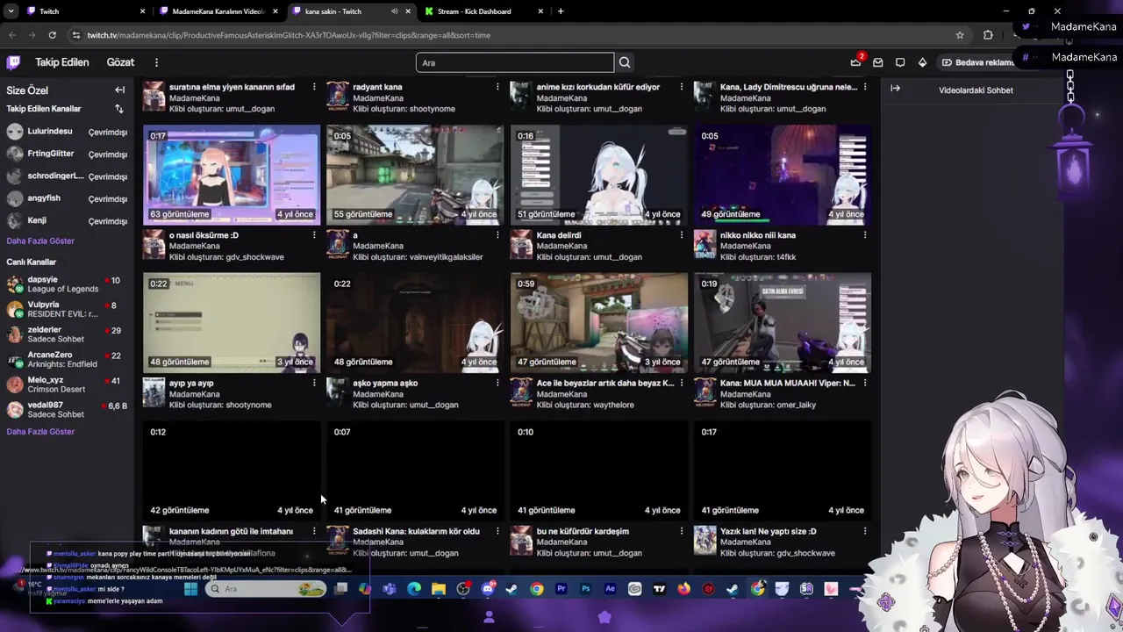Open options for clip 'anime kızı korkudan küfür ediyor'
1123x632 pixels.
tap(681, 87)
